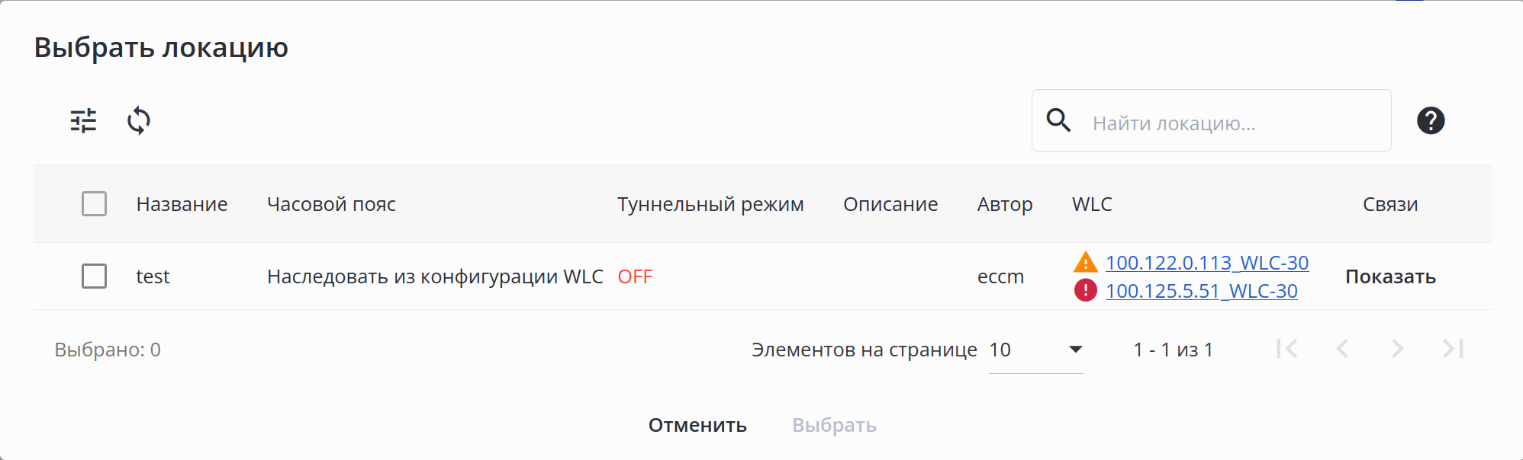Go to the previous page
Image resolution: width=1523 pixels, height=460 pixels.
[x=1342, y=349]
